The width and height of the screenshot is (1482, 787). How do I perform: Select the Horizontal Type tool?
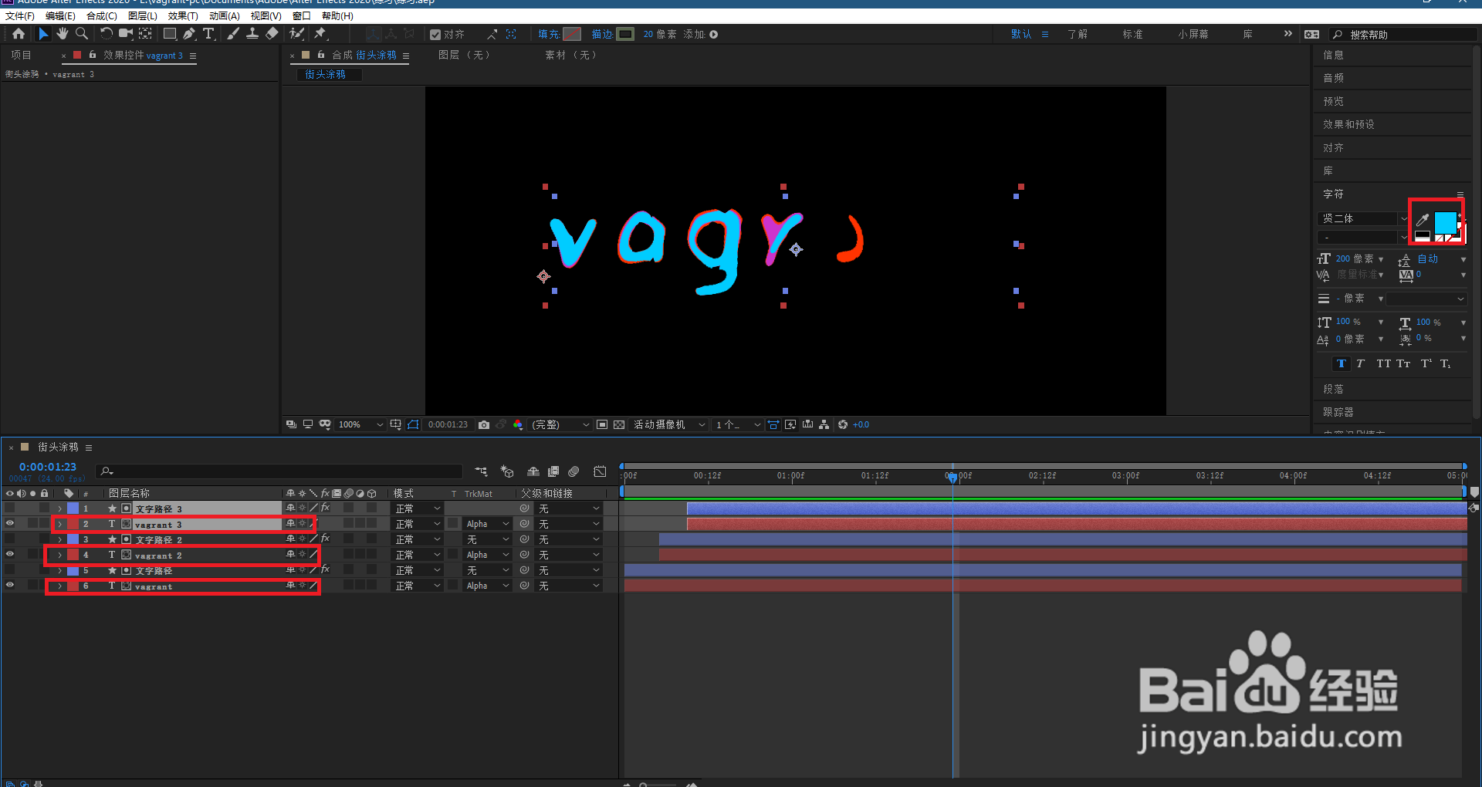208,34
